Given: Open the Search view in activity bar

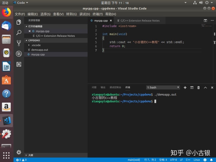Looking at the screenshot, I should 19,32.
